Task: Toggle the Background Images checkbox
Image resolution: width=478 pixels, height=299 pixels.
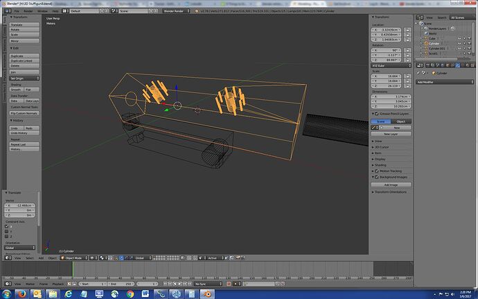Action: pyautogui.click(x=377, y=177)
